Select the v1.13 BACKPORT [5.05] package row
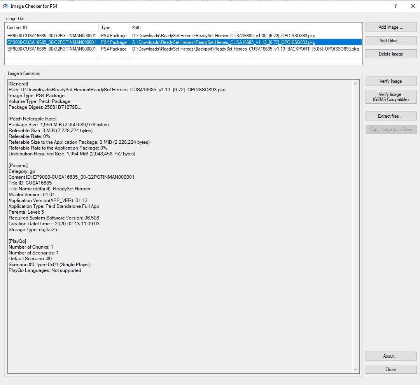Viewport: 420px width, 385px height. (184, 49)
